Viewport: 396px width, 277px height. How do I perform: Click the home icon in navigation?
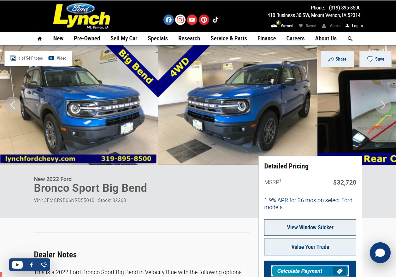(x=40, y=38)
